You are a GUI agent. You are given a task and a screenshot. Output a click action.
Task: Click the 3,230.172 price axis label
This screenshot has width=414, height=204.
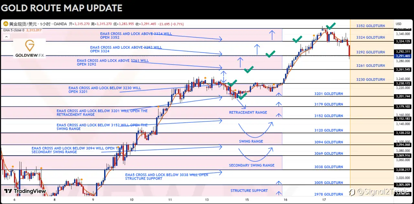pyautogui.click(x=403, y=84)
